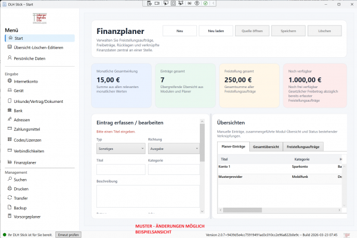
Task: Expand the Typ dropdown showing Sonstiges
Action: [x=120, y=149]
